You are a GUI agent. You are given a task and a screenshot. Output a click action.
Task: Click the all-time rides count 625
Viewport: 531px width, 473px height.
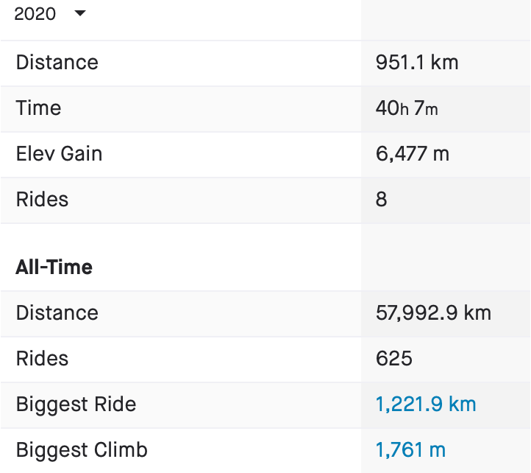pos(393,359)
